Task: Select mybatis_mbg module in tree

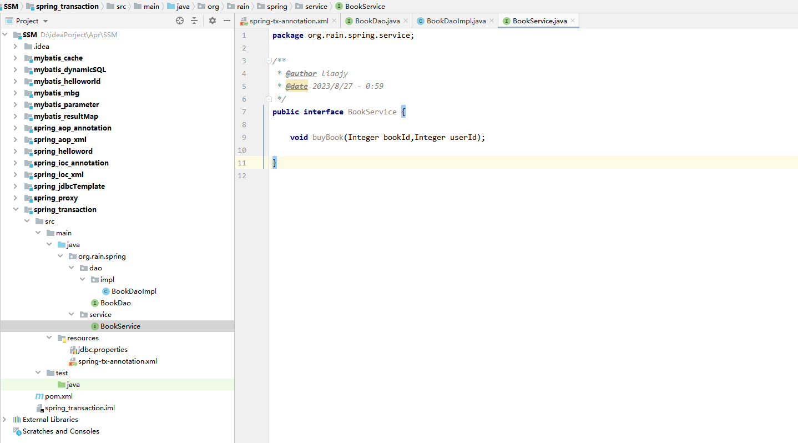Action: click(56, 93)
